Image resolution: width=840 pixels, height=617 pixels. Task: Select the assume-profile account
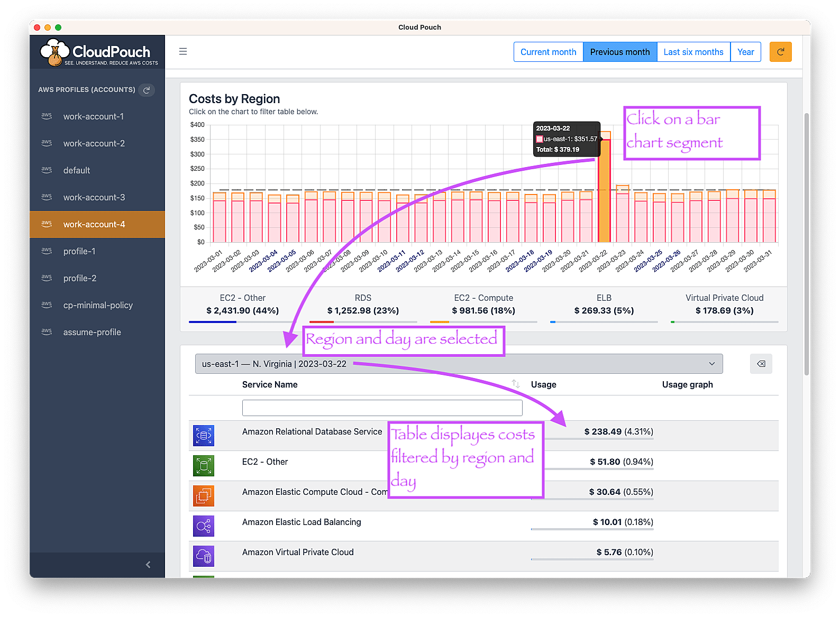point(97,332)
